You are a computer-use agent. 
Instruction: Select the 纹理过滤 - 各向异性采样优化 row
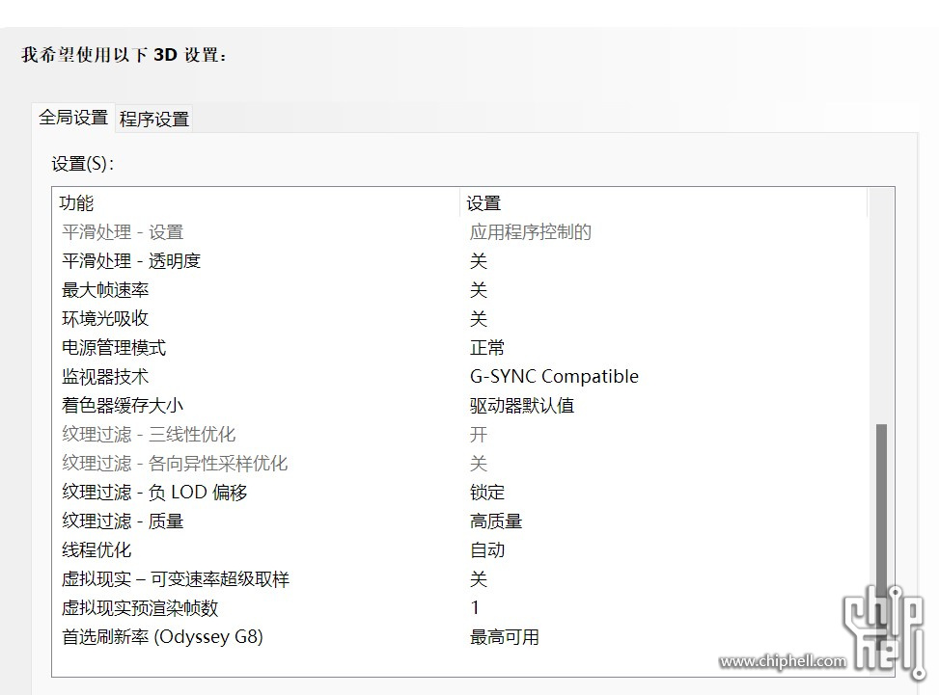459,463
